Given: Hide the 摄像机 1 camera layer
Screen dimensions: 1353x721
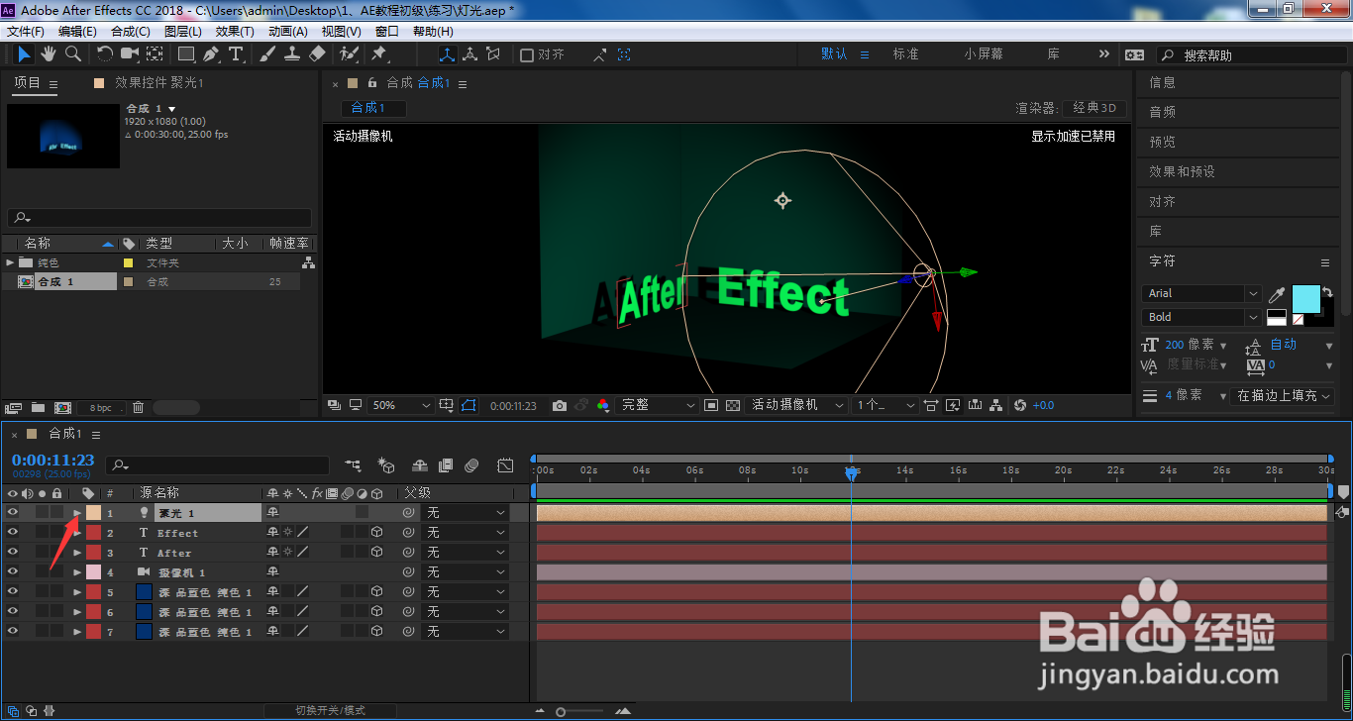Looking at the screenshot, I should tap(13, 571).
